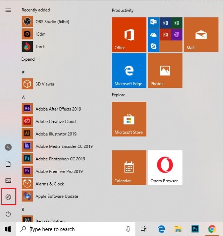Open Edge from the taskbar
The image size is (223, 236).
coord(161,229)
